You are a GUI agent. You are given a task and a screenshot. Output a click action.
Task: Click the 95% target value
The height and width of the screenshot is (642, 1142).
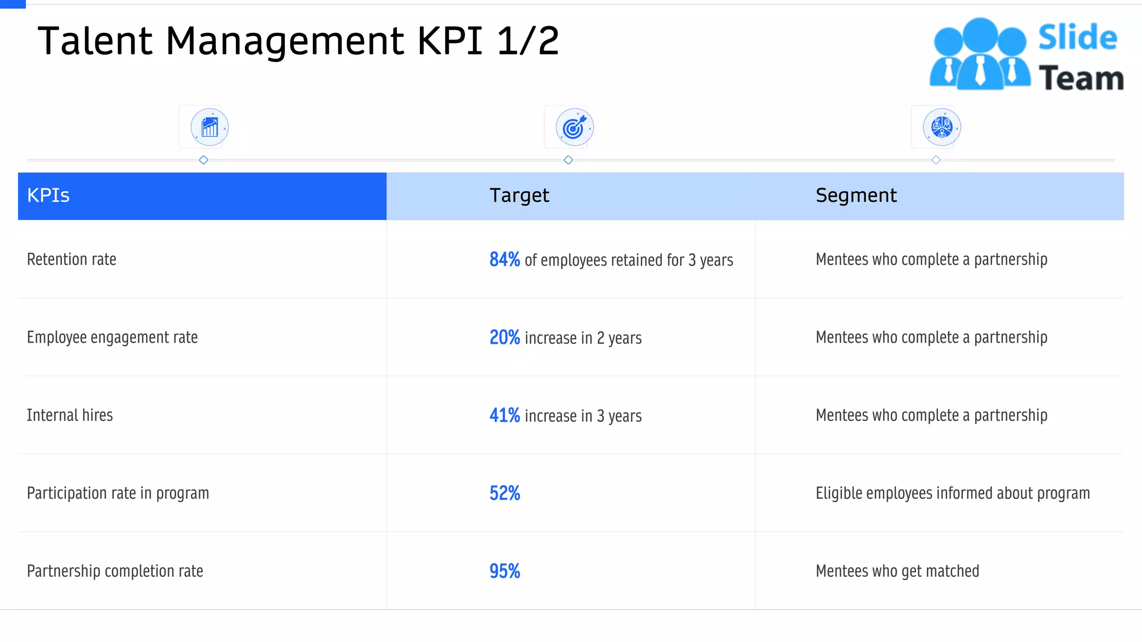505,571
